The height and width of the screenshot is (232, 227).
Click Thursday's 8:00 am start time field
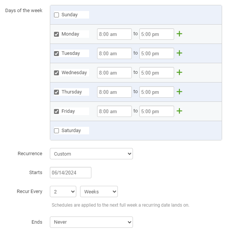114,92
